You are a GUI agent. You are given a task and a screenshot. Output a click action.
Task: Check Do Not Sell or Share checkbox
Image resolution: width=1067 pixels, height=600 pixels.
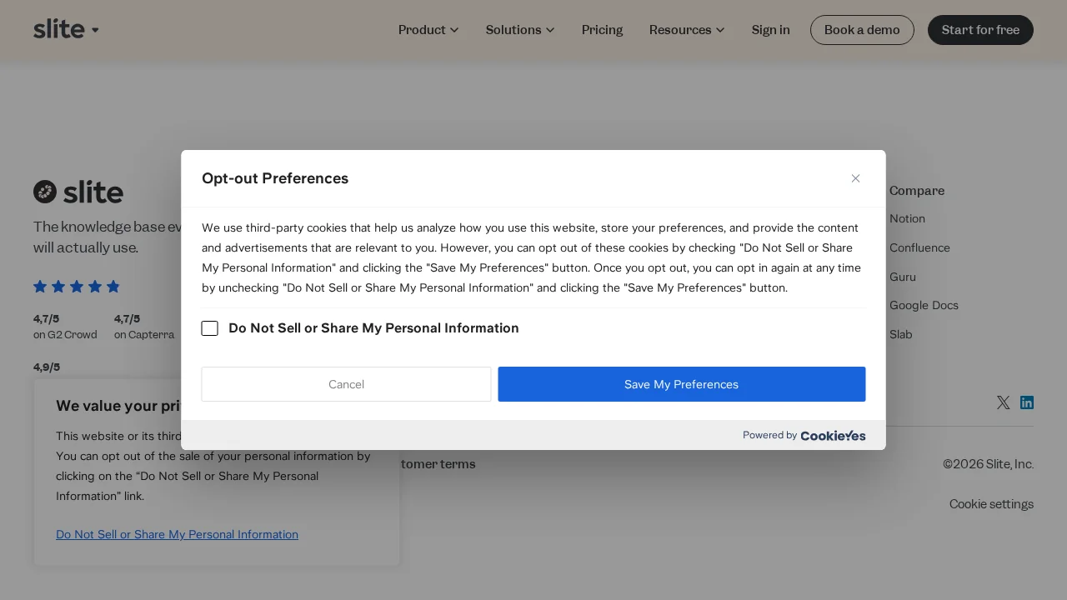pyautogui.click(x=210, y=328)
